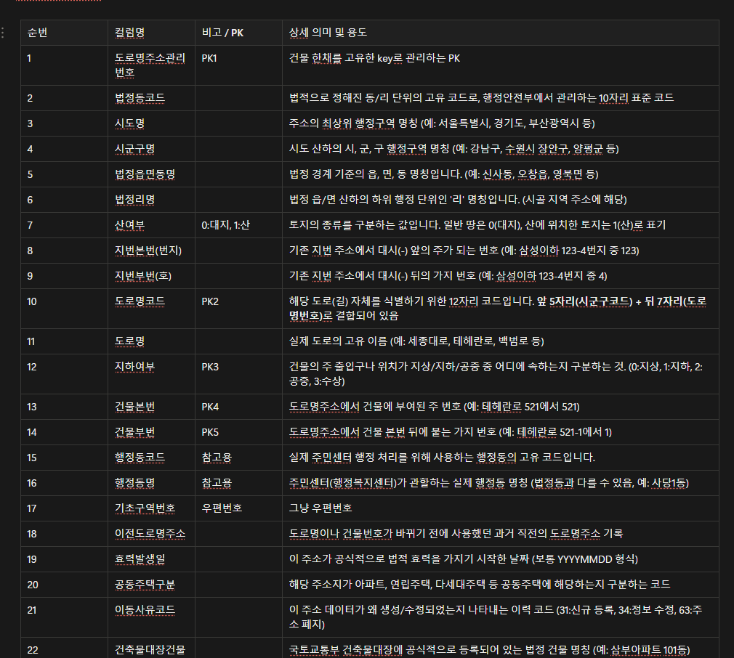734x658 pixels.
Task: Click the '공동주택구분' cell
Action: click(151, 585)
